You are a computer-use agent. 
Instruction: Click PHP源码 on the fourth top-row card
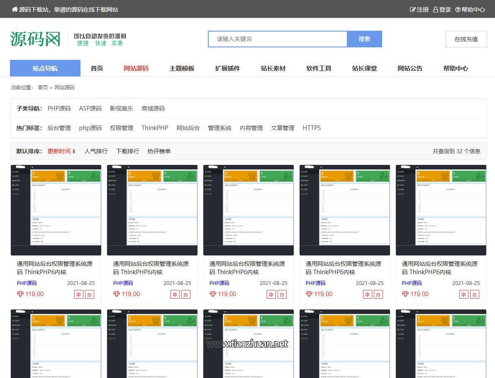[x=315, y=283]
